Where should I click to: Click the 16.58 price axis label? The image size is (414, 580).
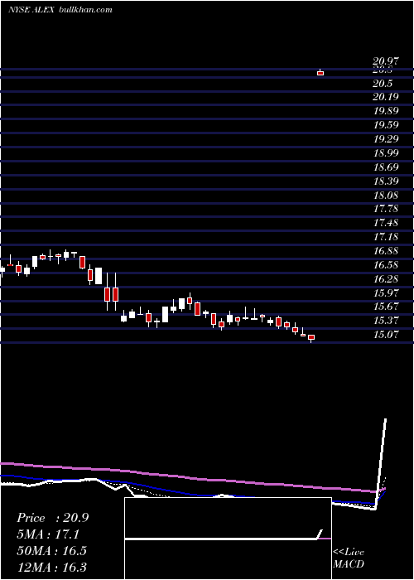386,265
